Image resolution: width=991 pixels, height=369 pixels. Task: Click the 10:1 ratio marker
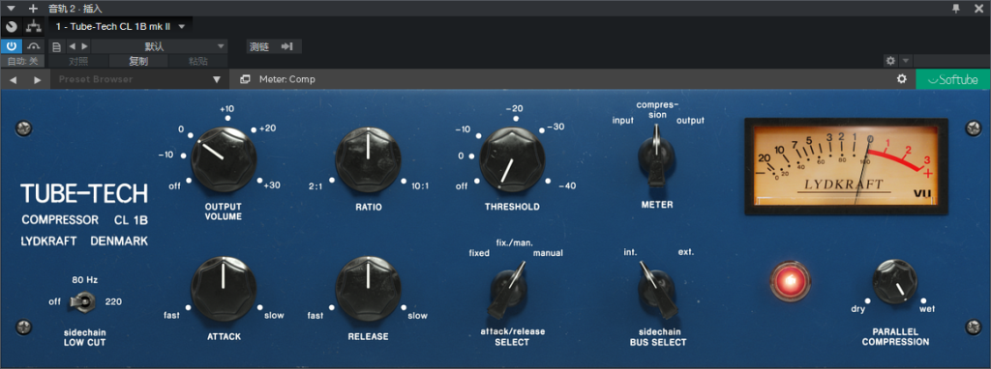point(420,186)
